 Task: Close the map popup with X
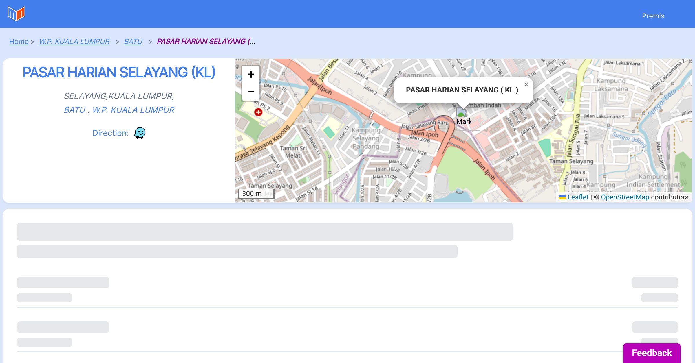[x=526, y=84]
